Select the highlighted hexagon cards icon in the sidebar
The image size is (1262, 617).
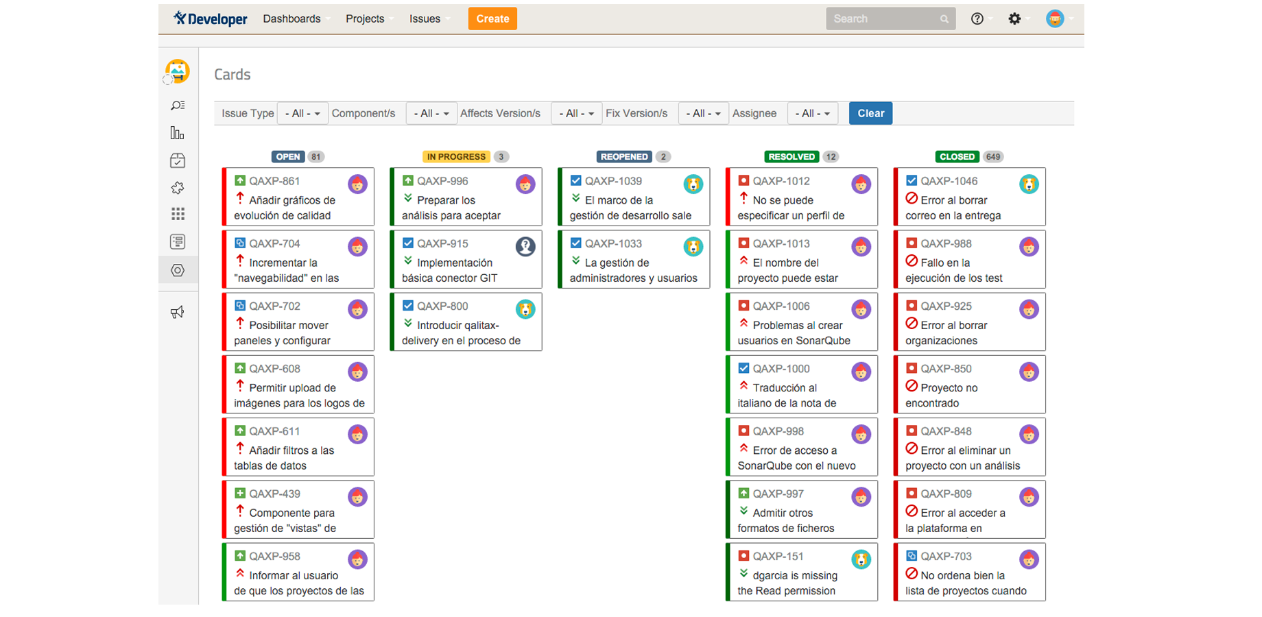pos(178,270)
